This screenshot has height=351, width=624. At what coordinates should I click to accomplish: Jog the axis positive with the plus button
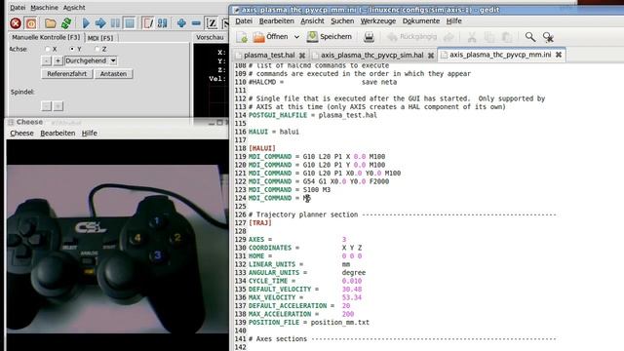tap(58, 60)
